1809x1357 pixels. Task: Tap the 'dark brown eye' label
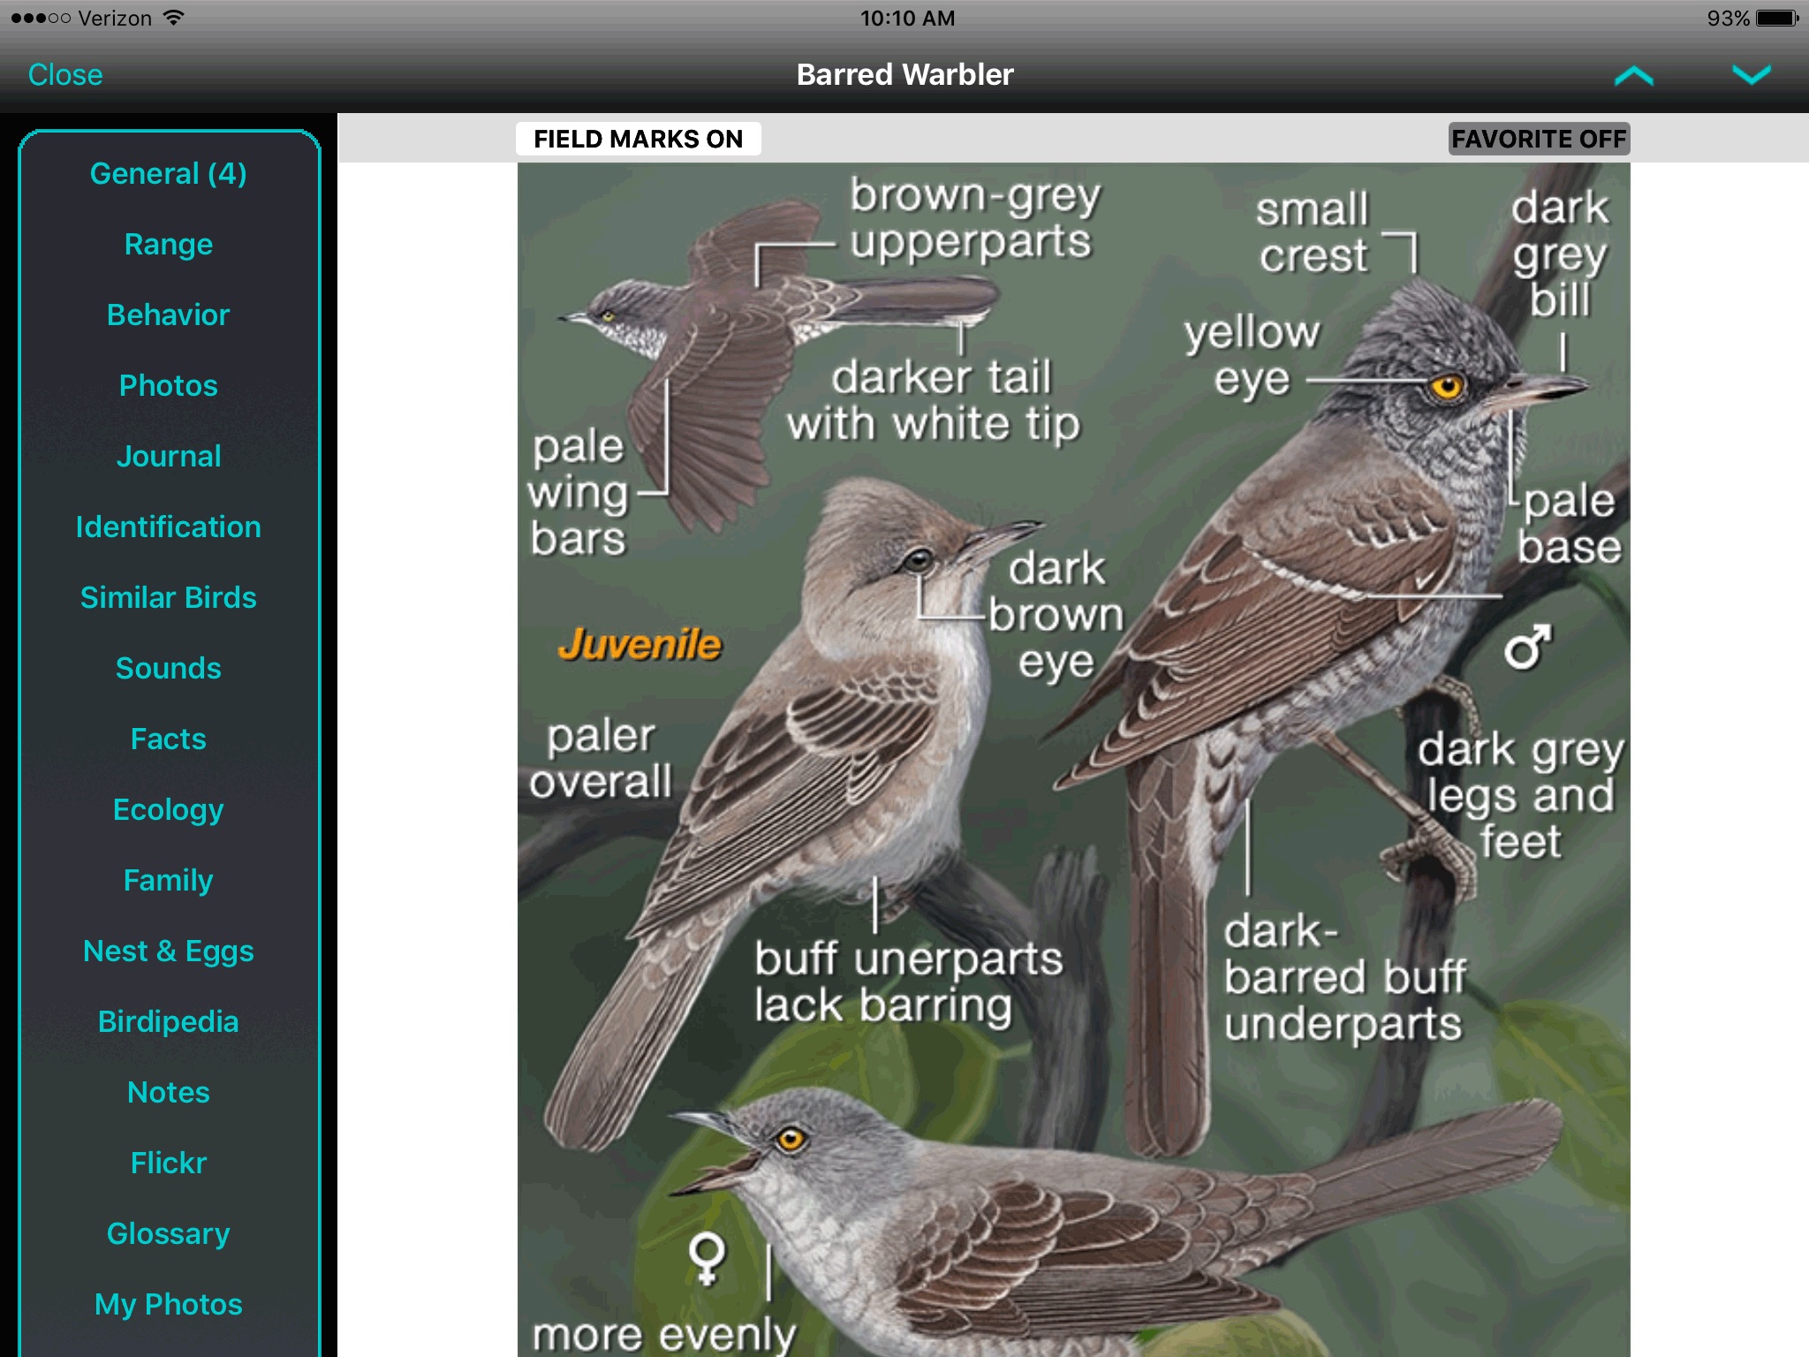[x=1056, y=616]
